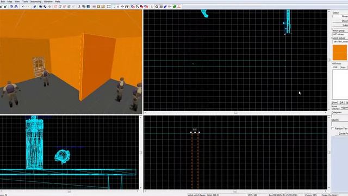Click the blue icon left of OM
348x196 pixels.
(x=165, y=7)
